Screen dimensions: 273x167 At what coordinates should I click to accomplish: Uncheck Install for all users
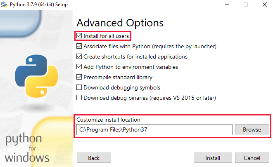pyautogui.click(x=79, y=36)
